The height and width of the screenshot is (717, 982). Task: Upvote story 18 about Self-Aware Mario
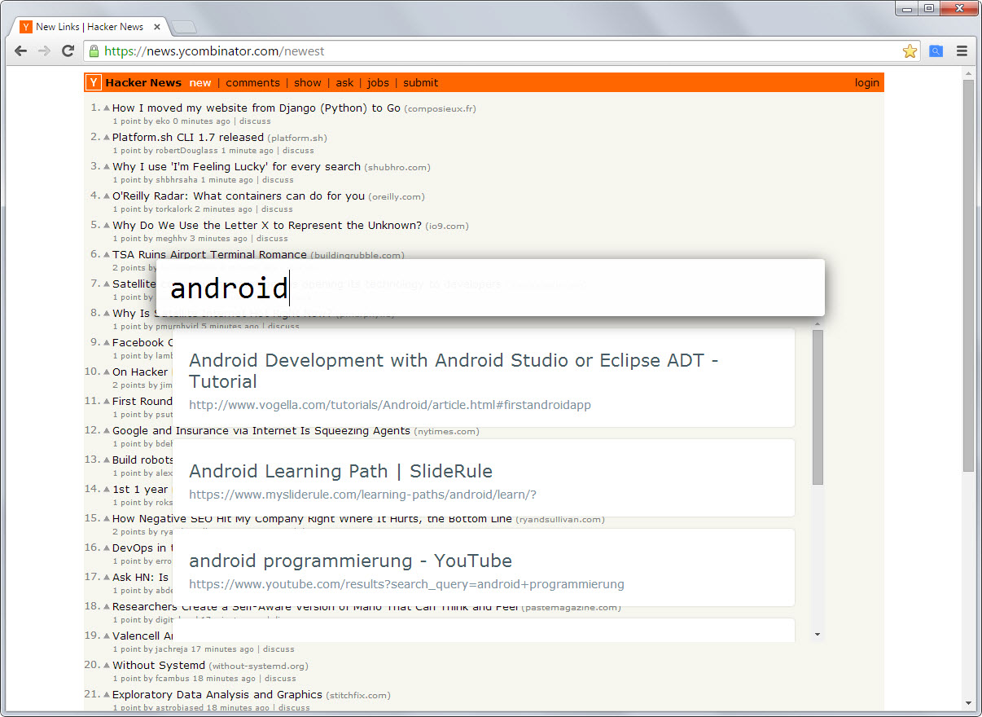click(106, 606)
